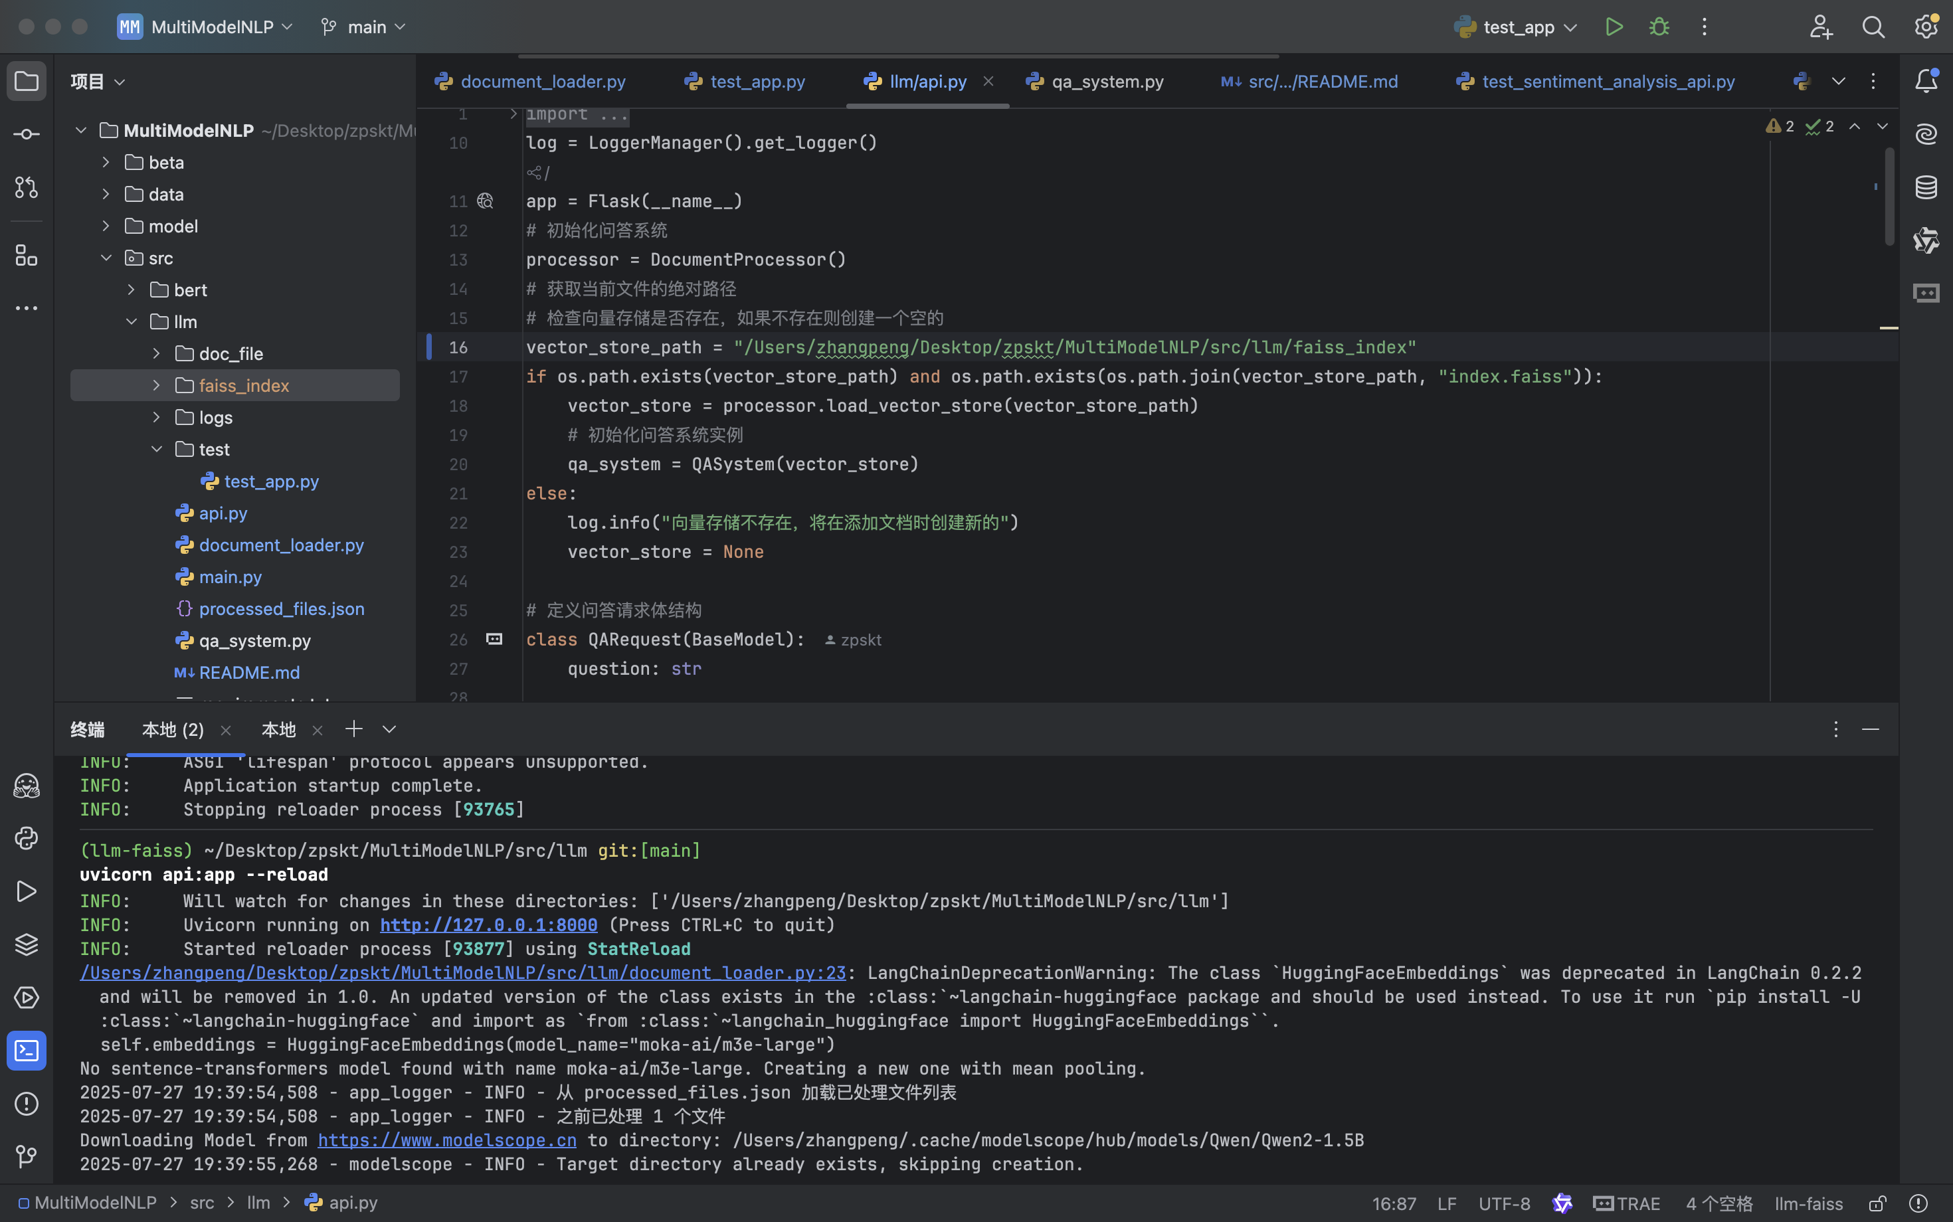The width and height of the screenshot is (1953, 1222).
Task: Switch to src/.../README.md tab
Action: click(1309, 82)
